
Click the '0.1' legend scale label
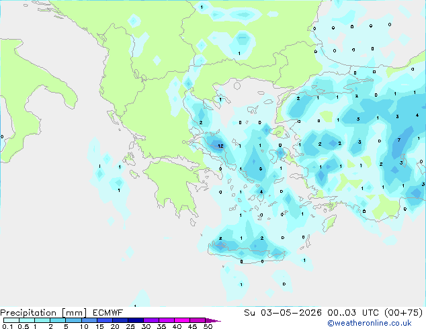(7, 326)
